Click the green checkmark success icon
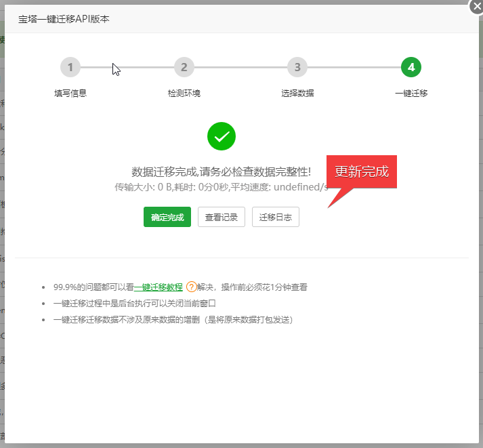 coord(221,136)
